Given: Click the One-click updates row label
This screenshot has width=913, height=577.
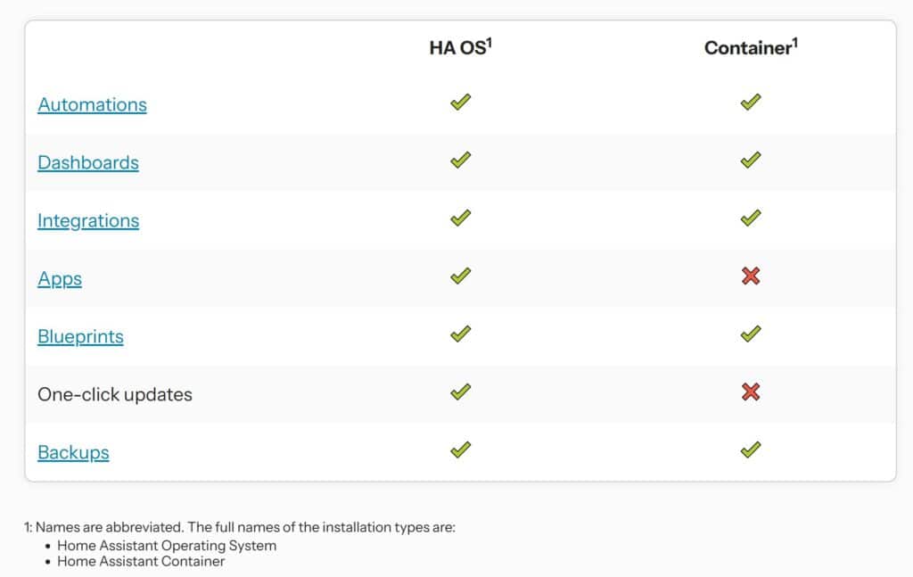Looking at the screenshot, I should point(115,394).
